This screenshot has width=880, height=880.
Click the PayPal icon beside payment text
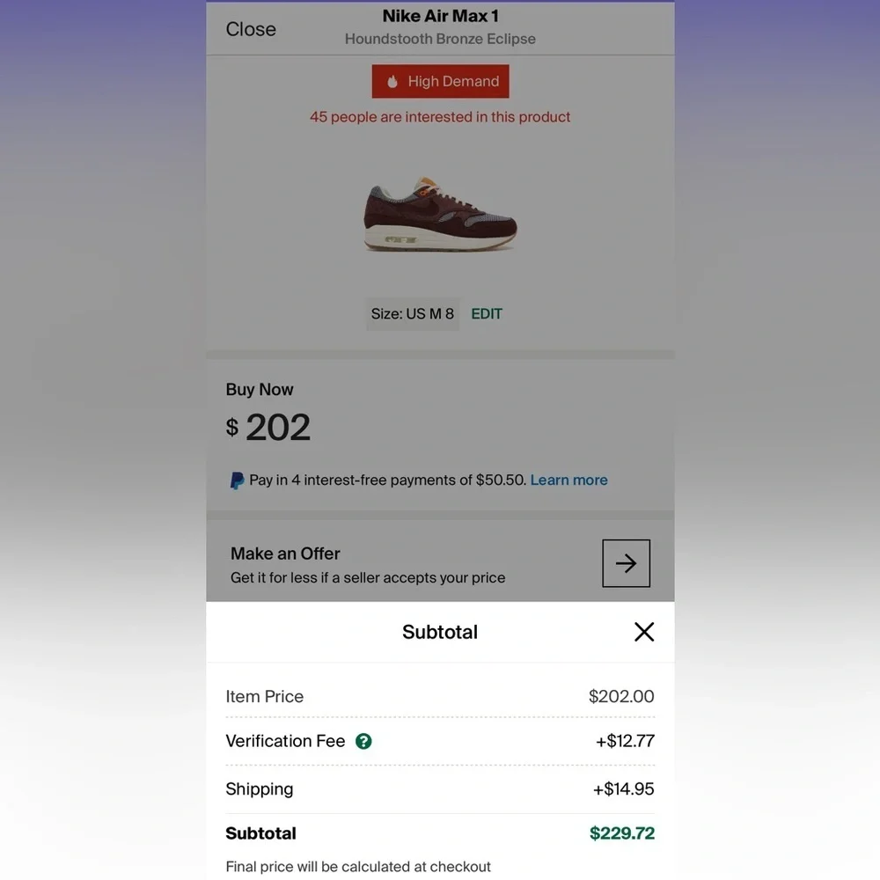pyautogui.click(x=236, y=480)
